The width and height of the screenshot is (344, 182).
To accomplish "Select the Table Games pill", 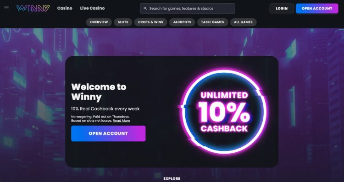I will coord(212,22).
